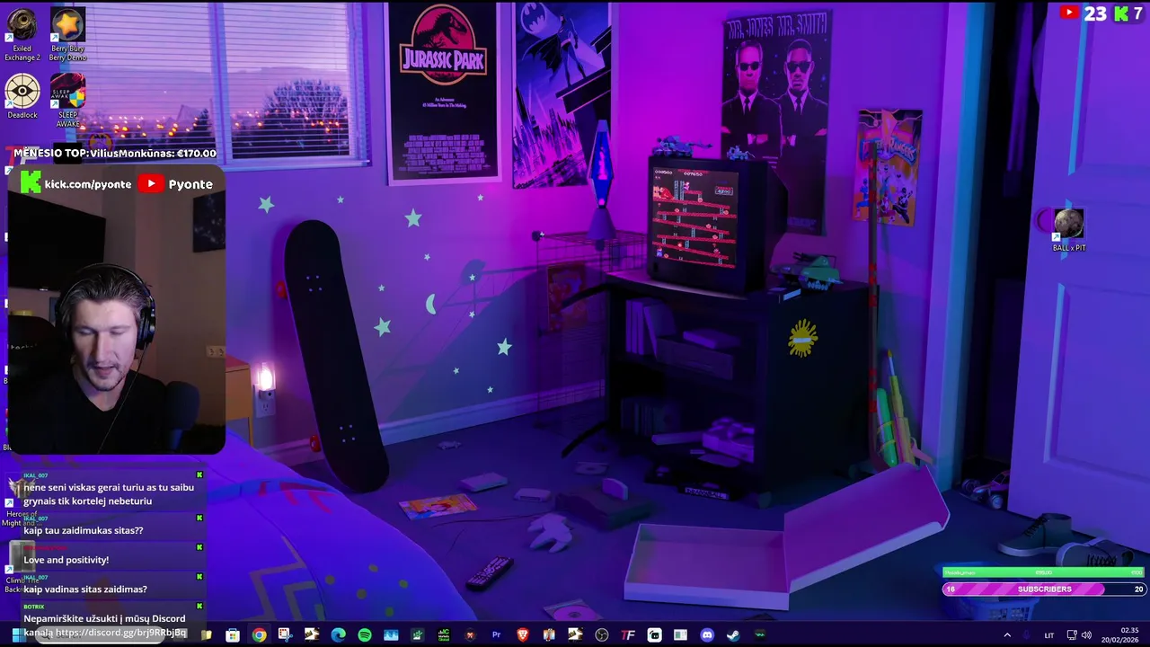This screenshot has height=647, width=1150.
Task: Click the 'kaip vadinas sitas zaidimas?' chat message
Action: point(85,589)
